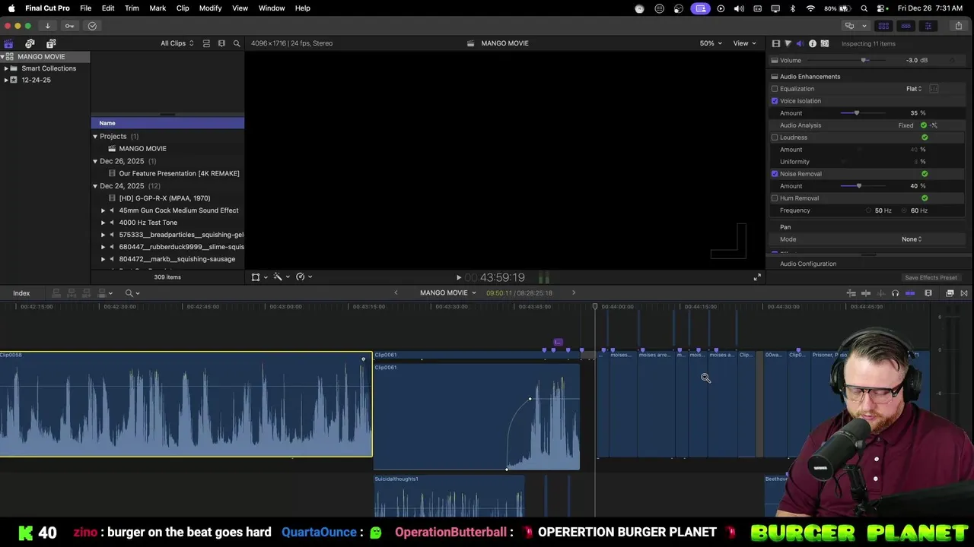Show the Transitions browser icon
974x547 pixels.
point(964,293)
